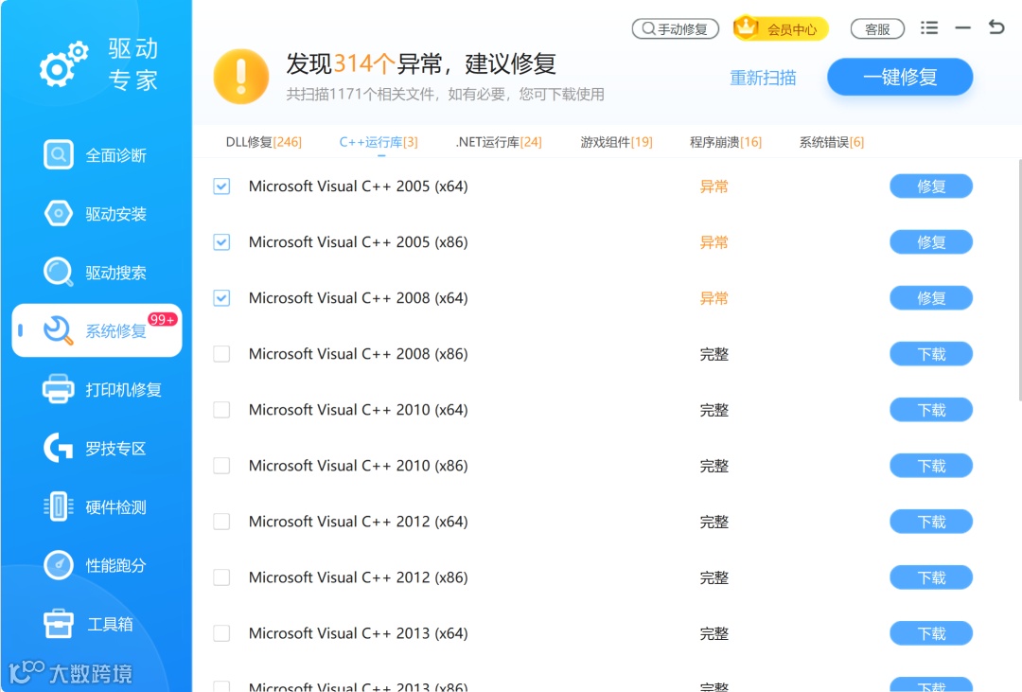Uncheck Microsoft Visual C++ 2005 (x64)

point(221,186)
